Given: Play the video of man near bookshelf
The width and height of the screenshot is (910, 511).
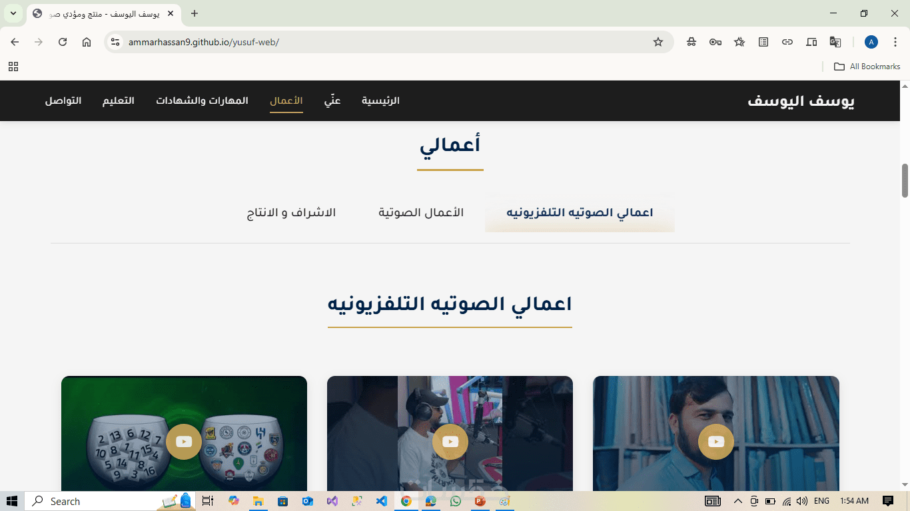Looking at the screenshot, I should point(716,442).
